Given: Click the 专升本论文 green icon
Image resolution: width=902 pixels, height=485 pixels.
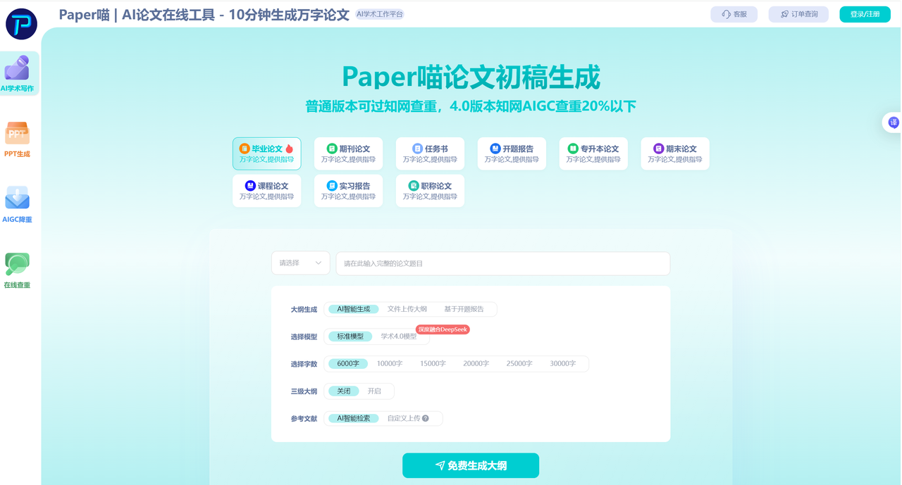Looking at the screenshot, I should click(x=573, y=149).
